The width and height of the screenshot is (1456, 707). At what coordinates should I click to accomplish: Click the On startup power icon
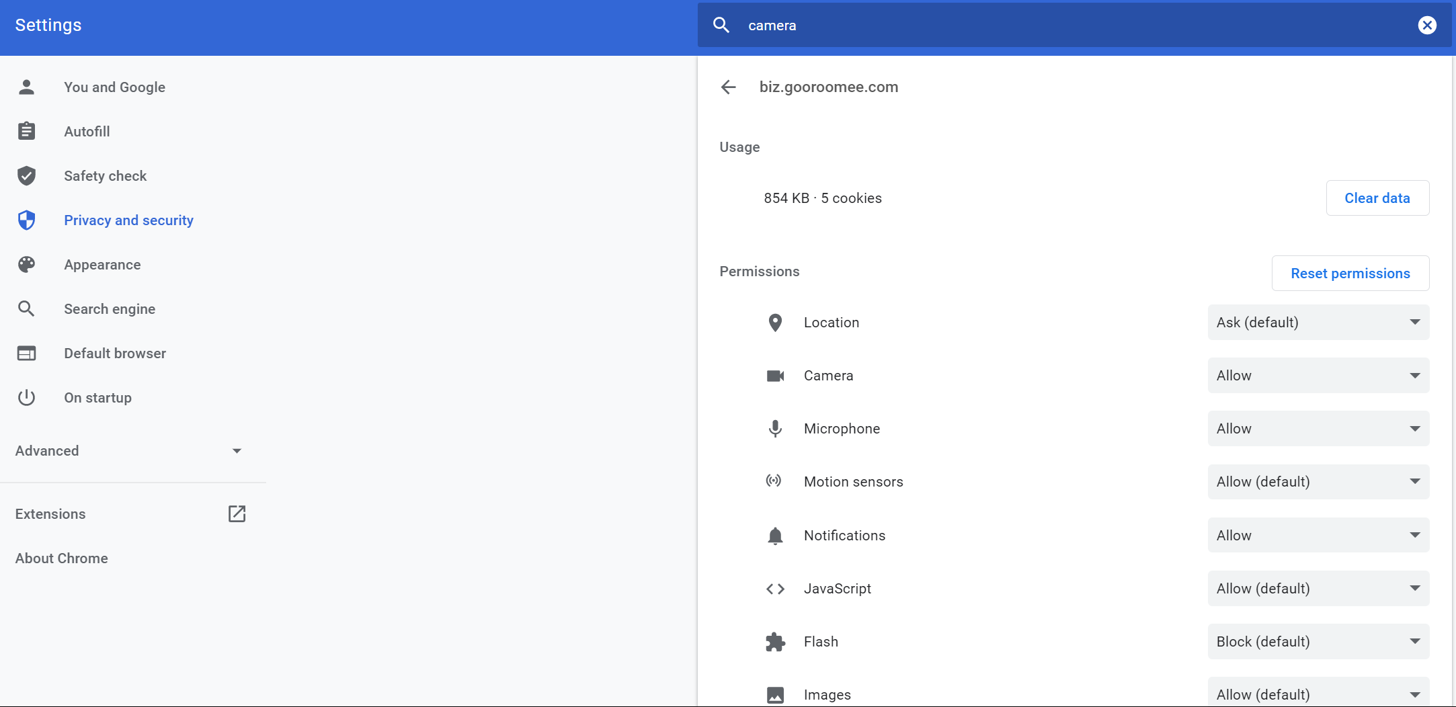tap(27, 398)
